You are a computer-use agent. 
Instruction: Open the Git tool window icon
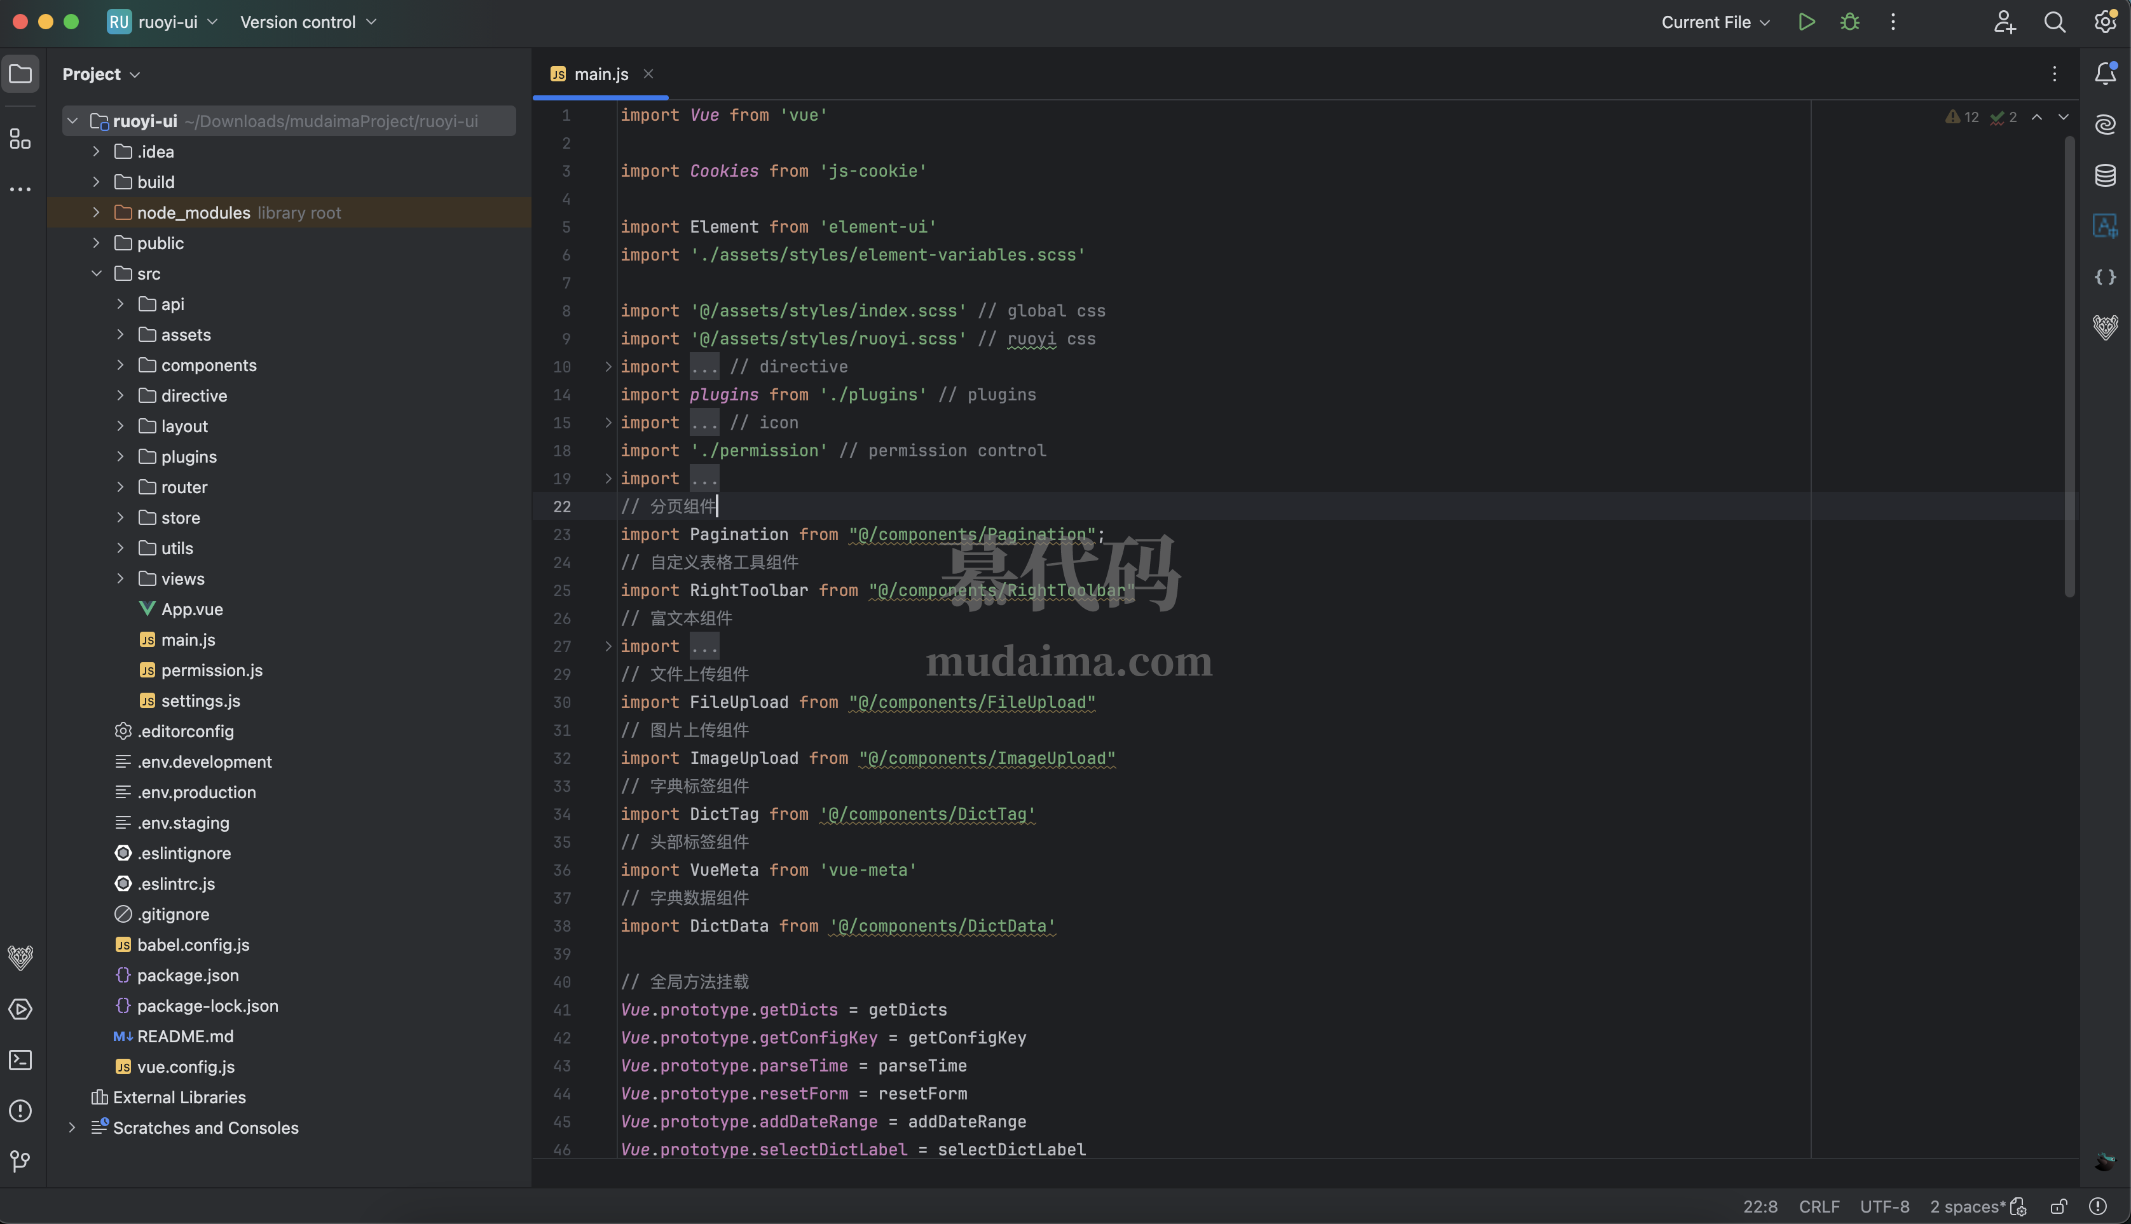(20, 1161)
